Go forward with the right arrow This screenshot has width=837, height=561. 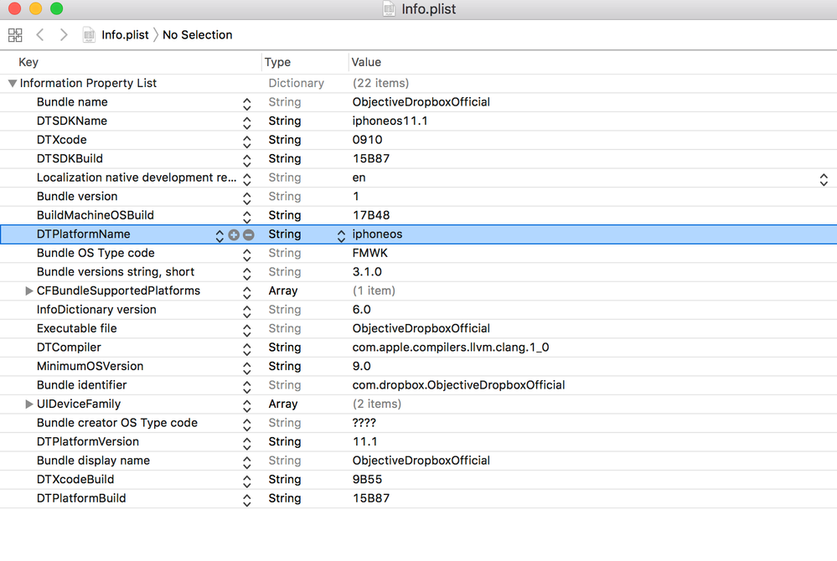click(64, 35)
